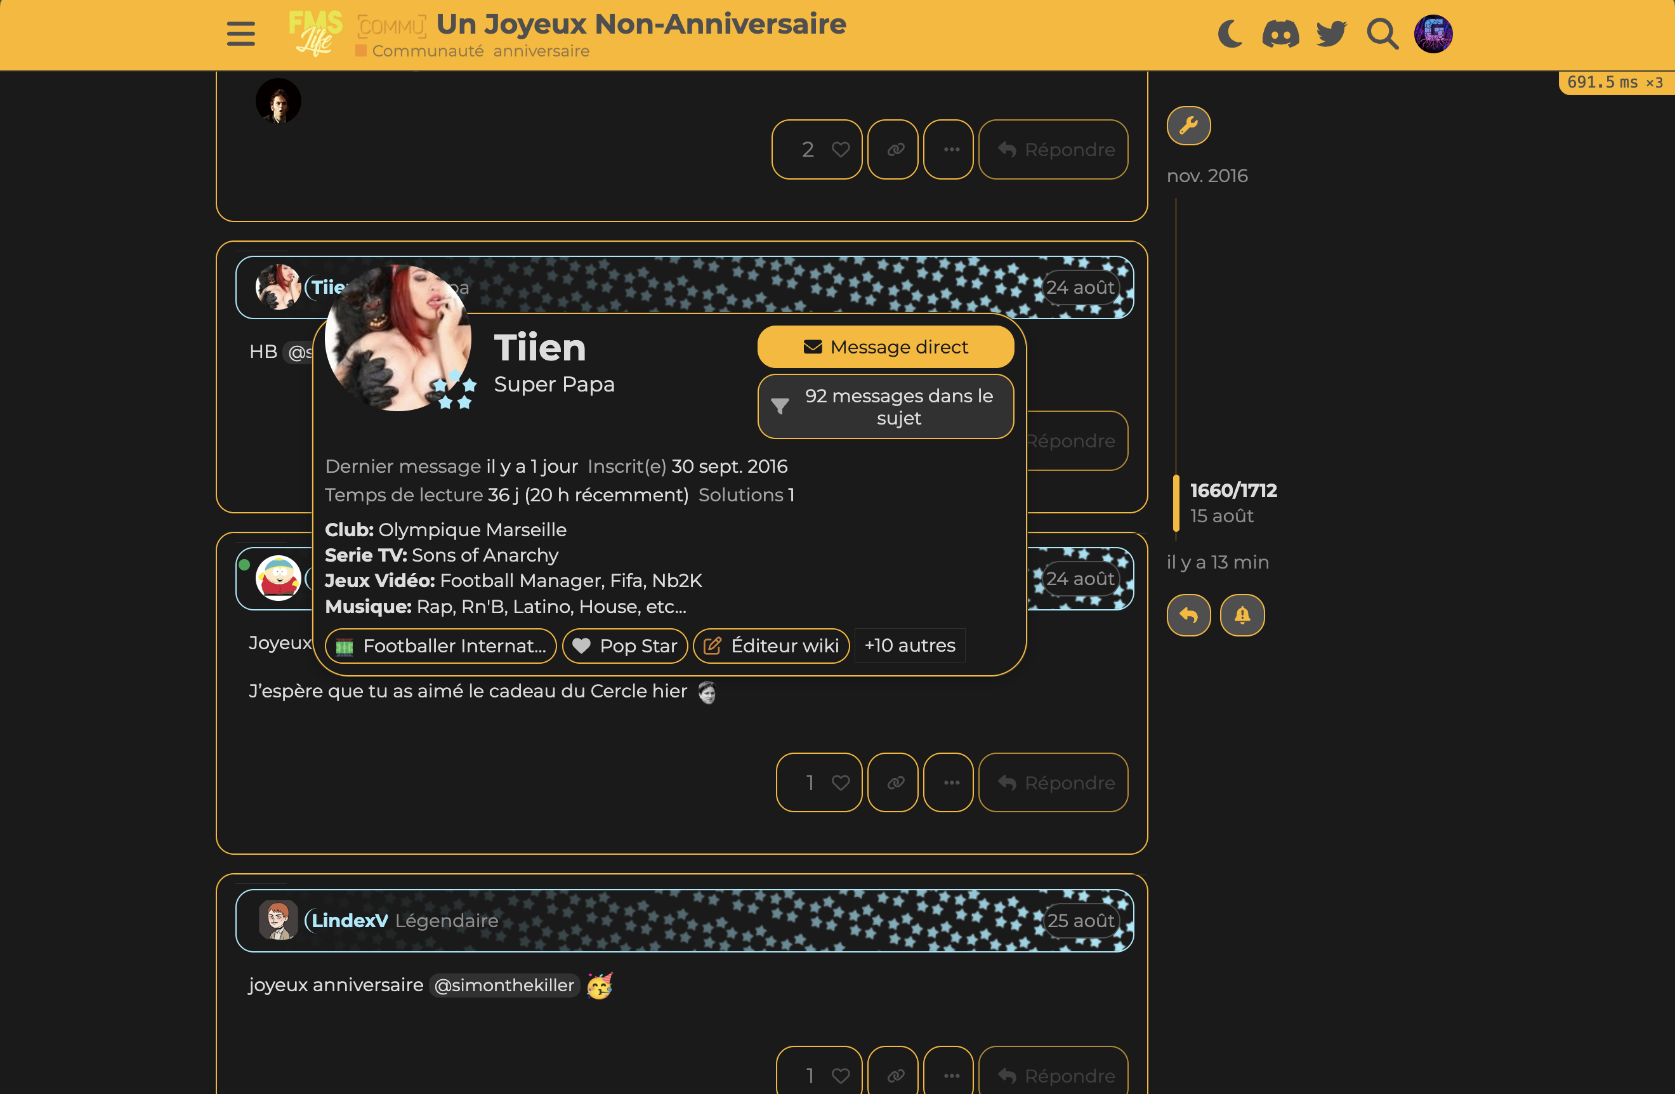The height and width of the screenshot is (1094, 1675).
Task: Open the Footballer International badge
Action: tap(440, 645)
